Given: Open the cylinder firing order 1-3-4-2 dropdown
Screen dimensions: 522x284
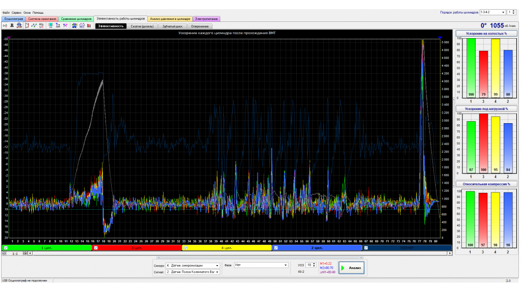Looking at the screenshot, I should [492, 12].
